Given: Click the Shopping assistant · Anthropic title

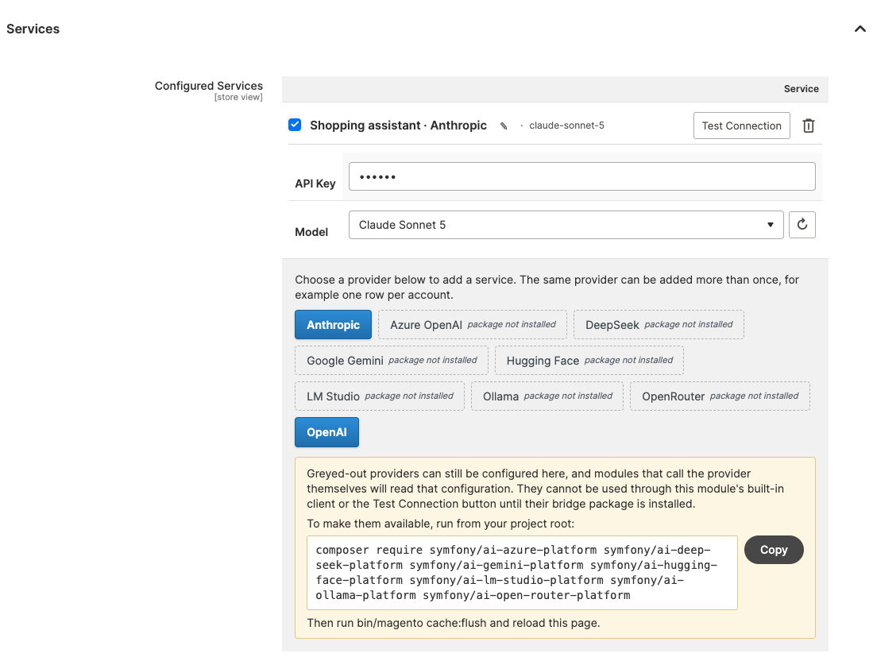Looking at the screenshot, I should coord(398,126).
